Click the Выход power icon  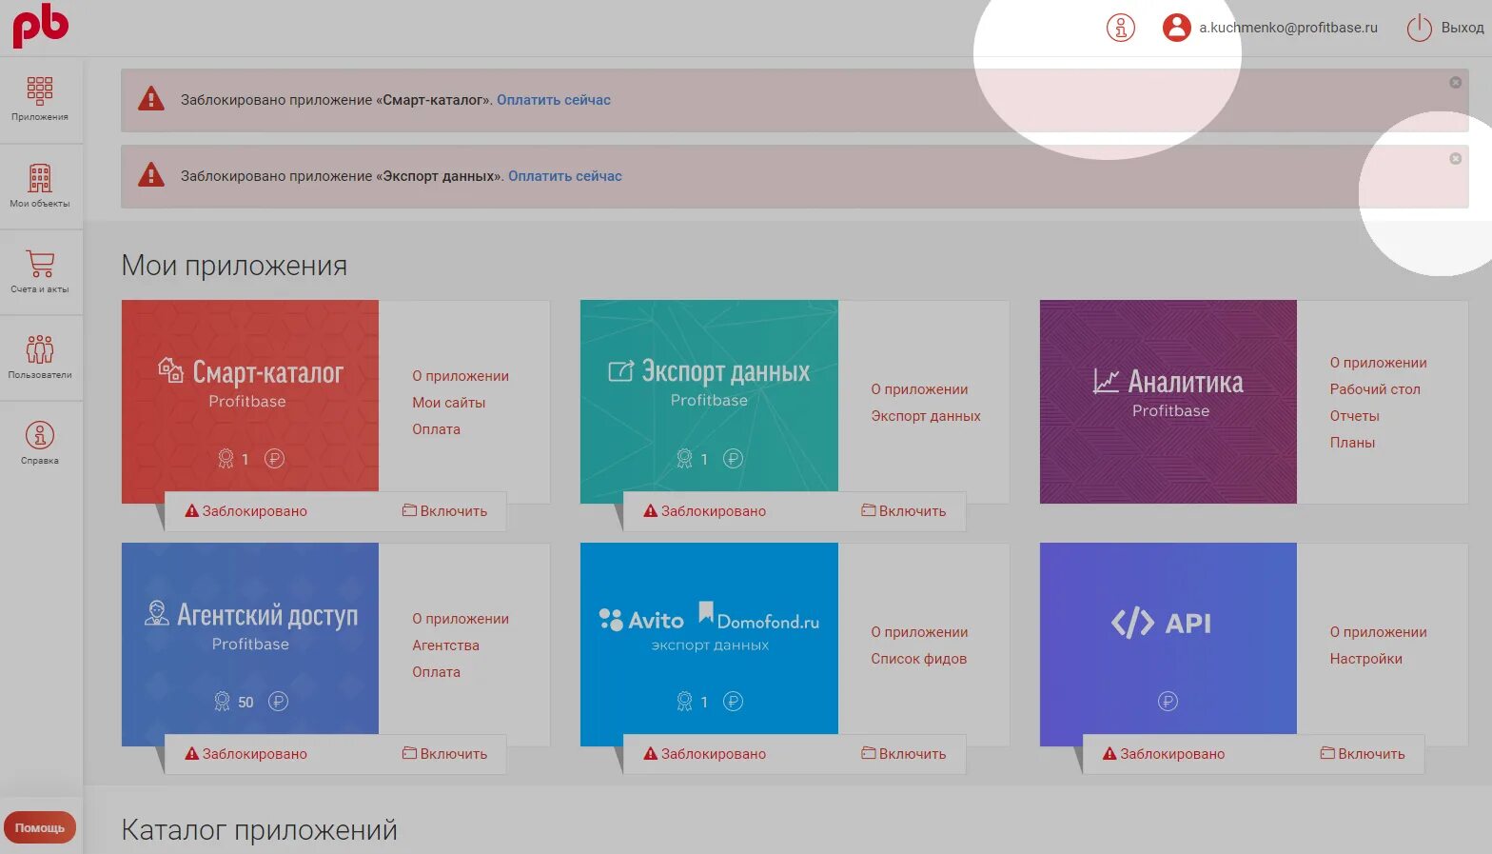[1419, 28]
